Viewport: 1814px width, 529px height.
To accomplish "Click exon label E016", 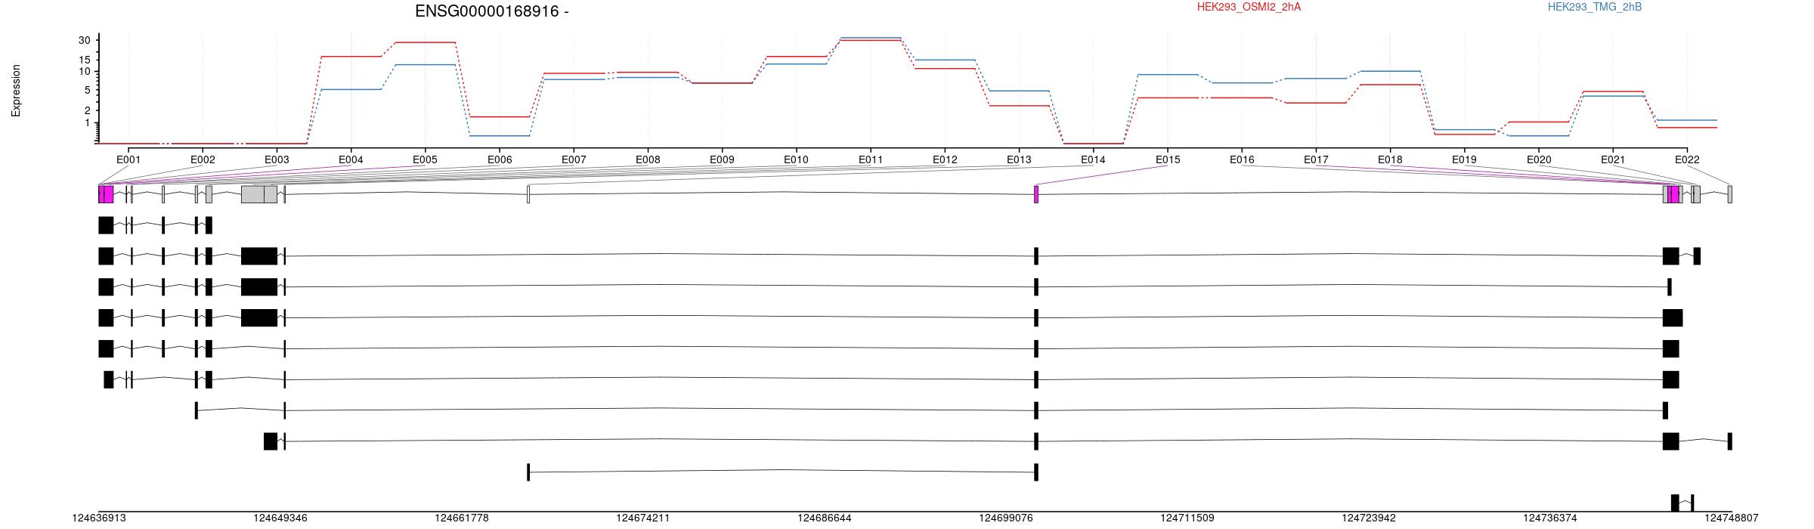I will point(1242,159).
